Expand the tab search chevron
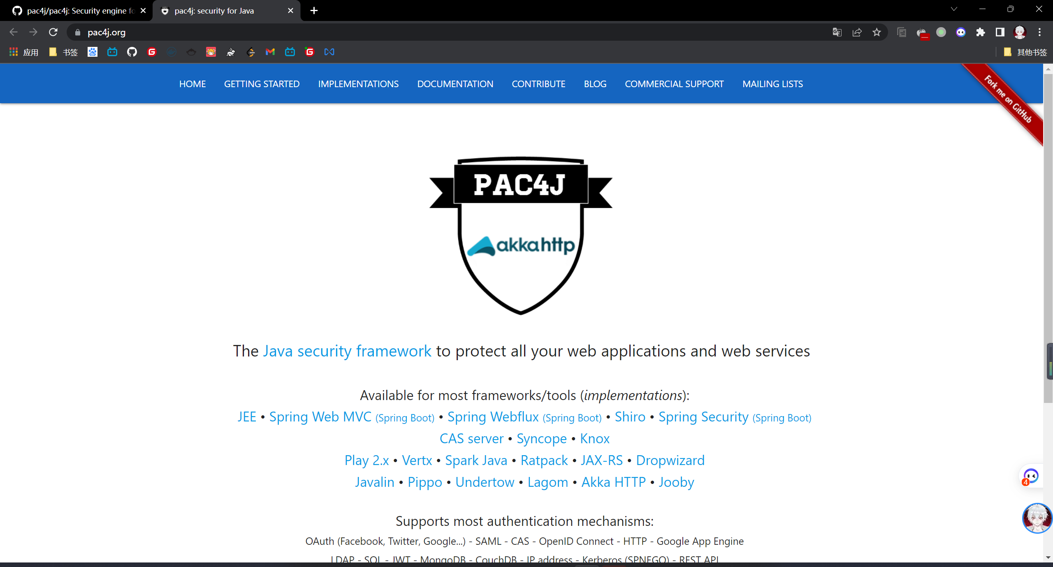The height and width of the screenshot is (567, 1053). tap(954, 9)
